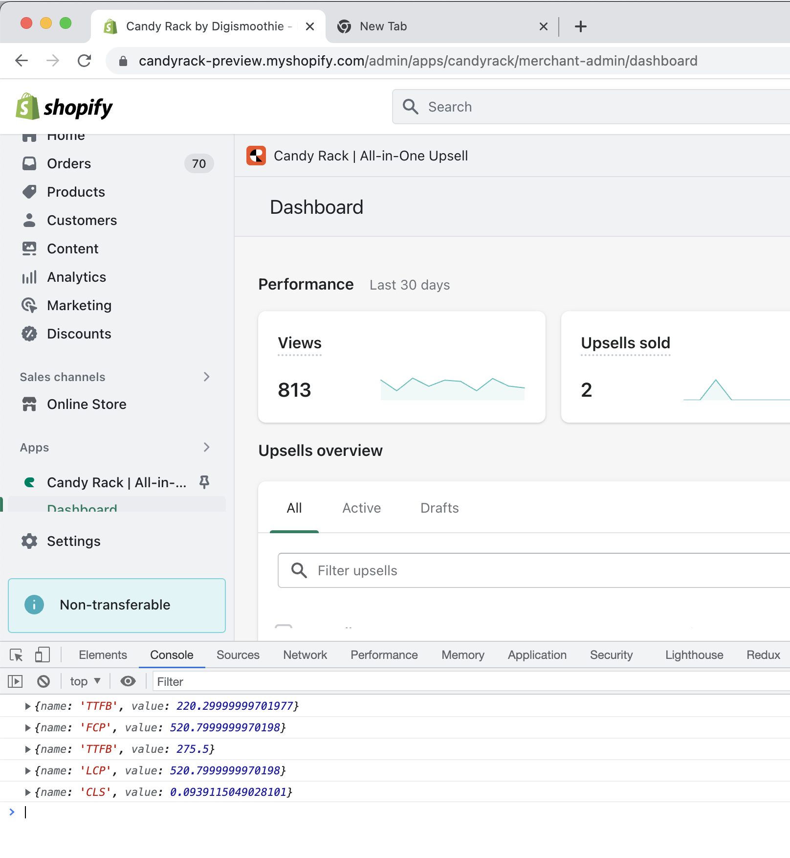Switch to the Elements DevTools tab
The image size is (790, 858).
[103, 655]
